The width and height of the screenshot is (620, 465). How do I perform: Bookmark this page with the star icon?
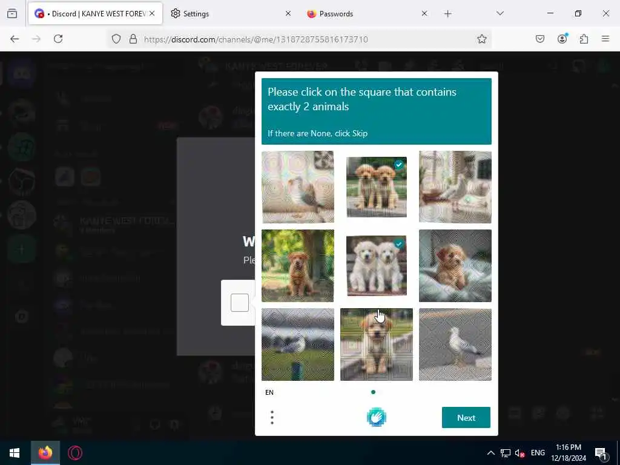pos(481,39)
